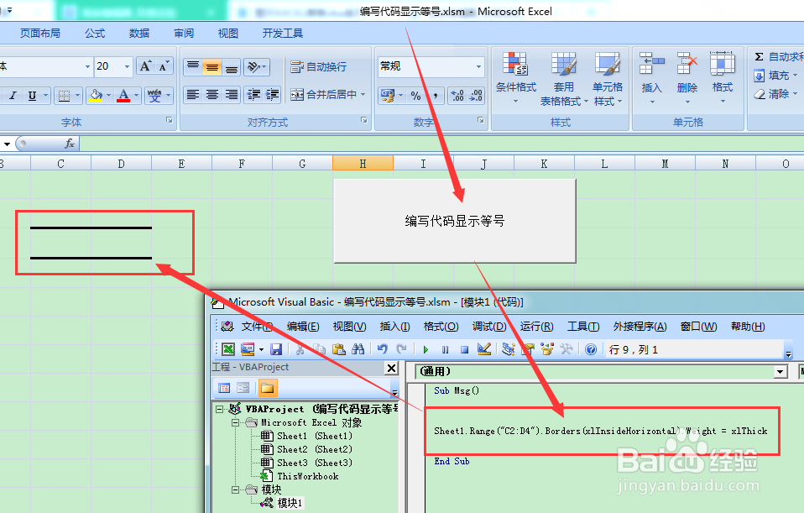Toggle middle vertical alignment
Image resolution: width=804 pixels, height=513 pixels.
point(212,66)
